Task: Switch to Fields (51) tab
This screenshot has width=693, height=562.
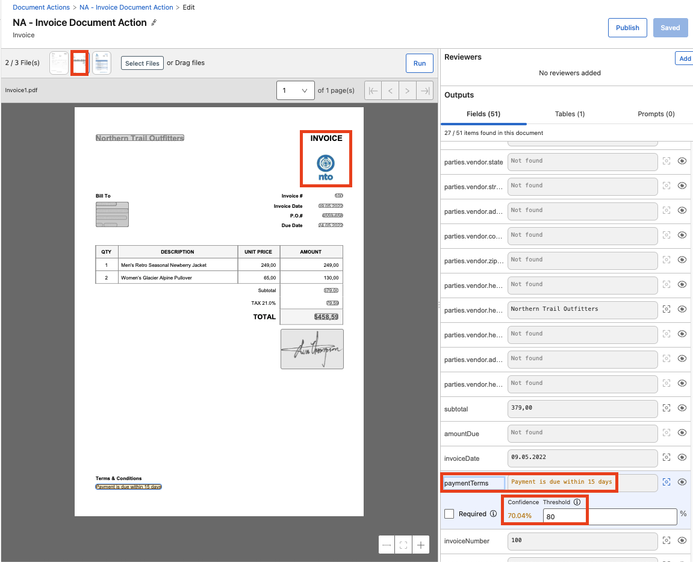Action: coord(483,114)
